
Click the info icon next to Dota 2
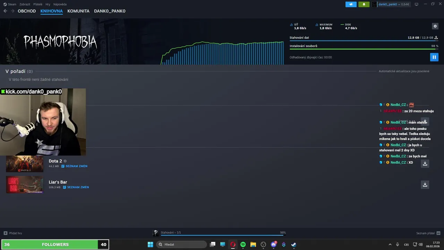click(65, 161)
